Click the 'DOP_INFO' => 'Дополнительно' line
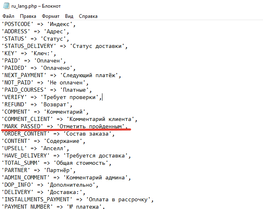The image size is (263, 209). [x=50, y=185]
